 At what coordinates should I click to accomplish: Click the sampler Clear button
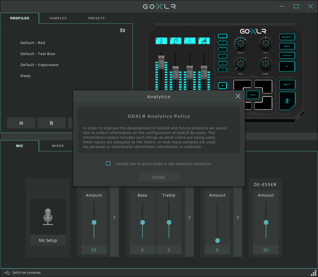coord(253,95)
